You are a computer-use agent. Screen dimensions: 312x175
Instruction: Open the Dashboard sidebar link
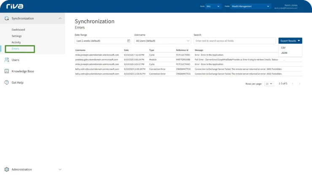[x=18, y=30]
